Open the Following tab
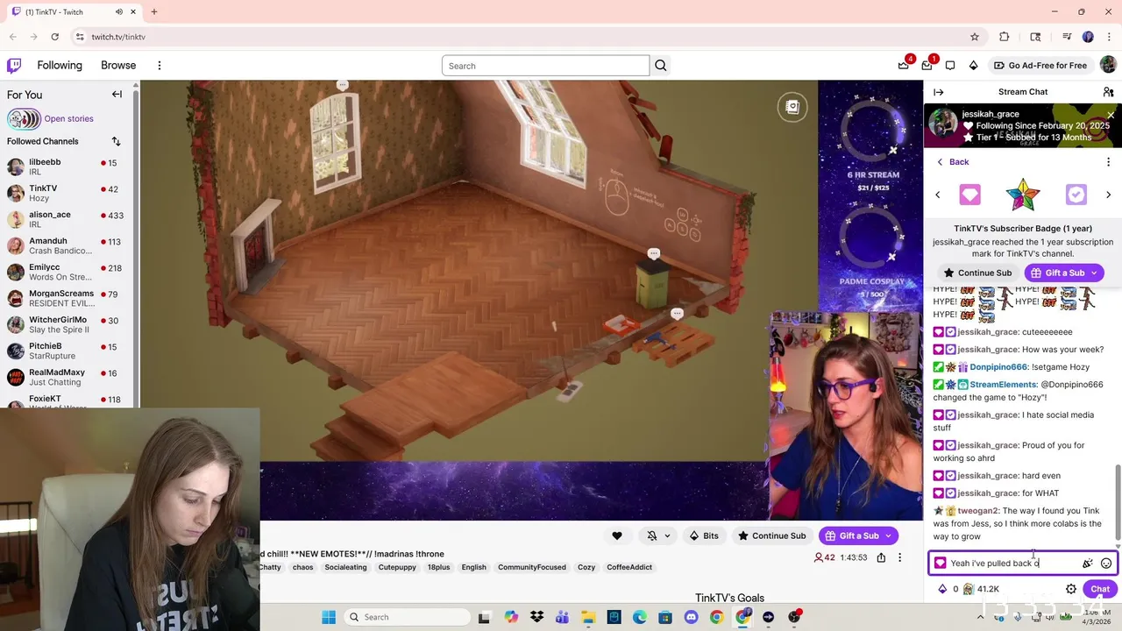 [60, 66]
